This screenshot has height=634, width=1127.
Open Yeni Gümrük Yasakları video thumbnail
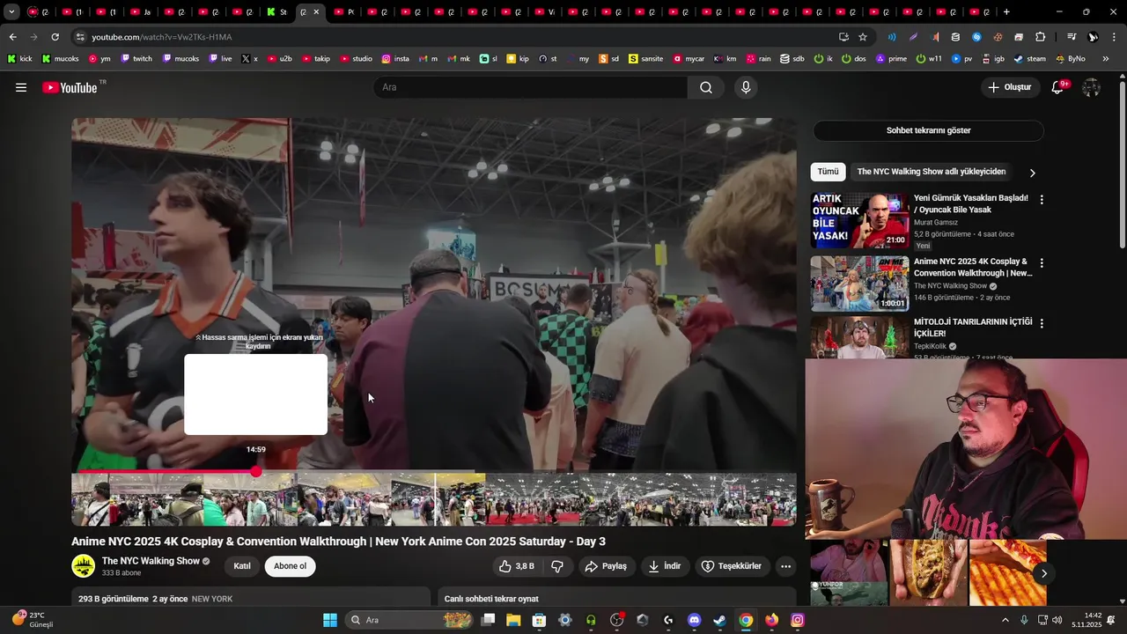pos(859,221)
